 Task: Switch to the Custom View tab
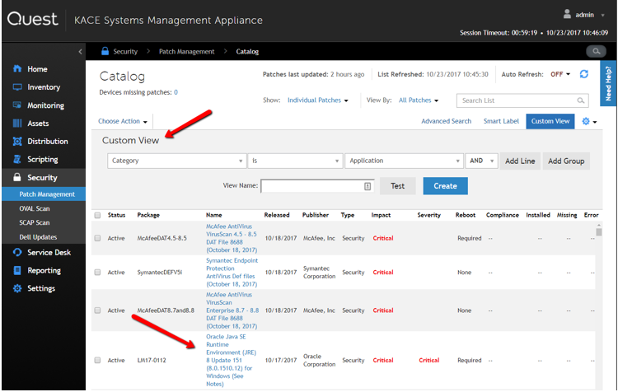(x=550, y=121)
